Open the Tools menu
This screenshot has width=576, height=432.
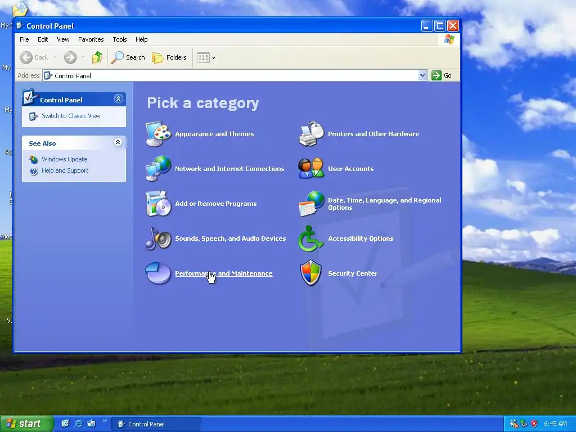[120, 39]
